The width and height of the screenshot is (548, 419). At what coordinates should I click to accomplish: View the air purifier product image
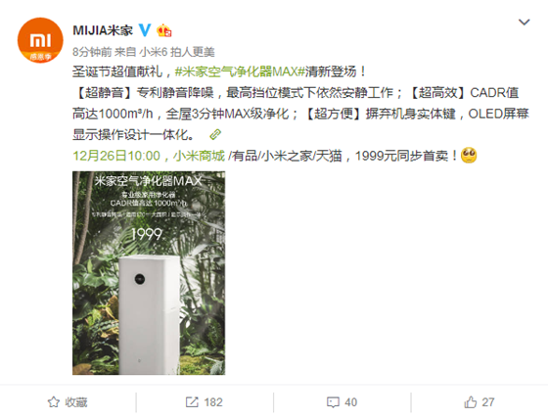pyautogui.click(x=149, y=273)
